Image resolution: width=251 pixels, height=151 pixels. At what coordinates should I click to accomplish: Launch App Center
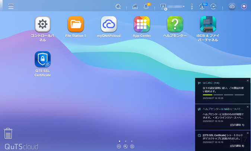(142, 24)
